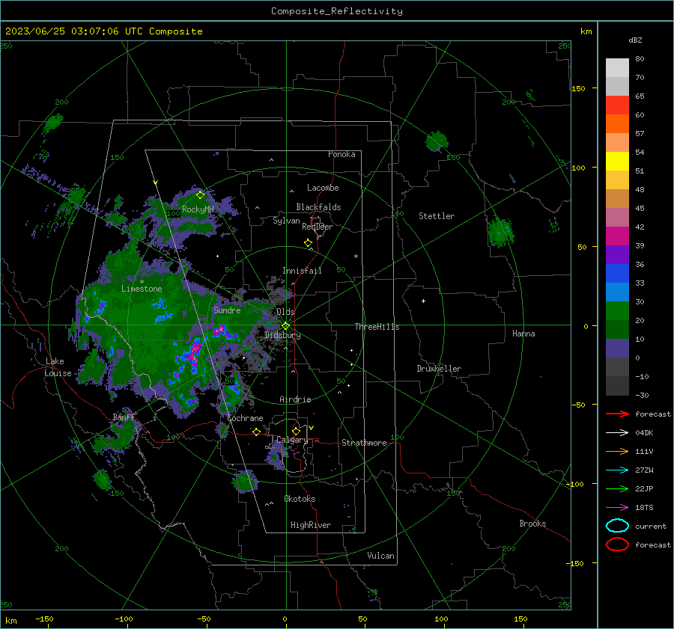Image resolution: width=674 pixels, height=629 pixels.
Task: Select the 80 dBZ light gray swatch
Action: pos(617,67)
